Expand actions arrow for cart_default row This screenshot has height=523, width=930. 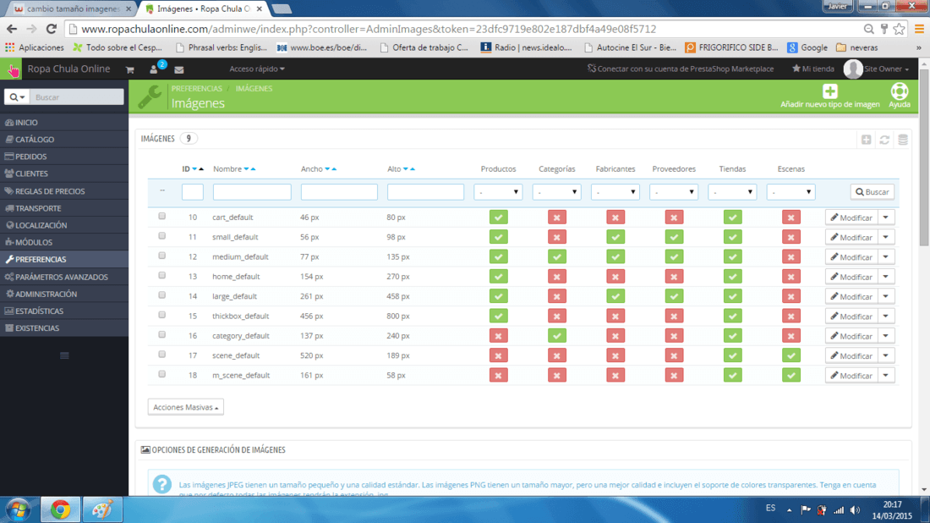pyautogui.click(x=885, y=217)
